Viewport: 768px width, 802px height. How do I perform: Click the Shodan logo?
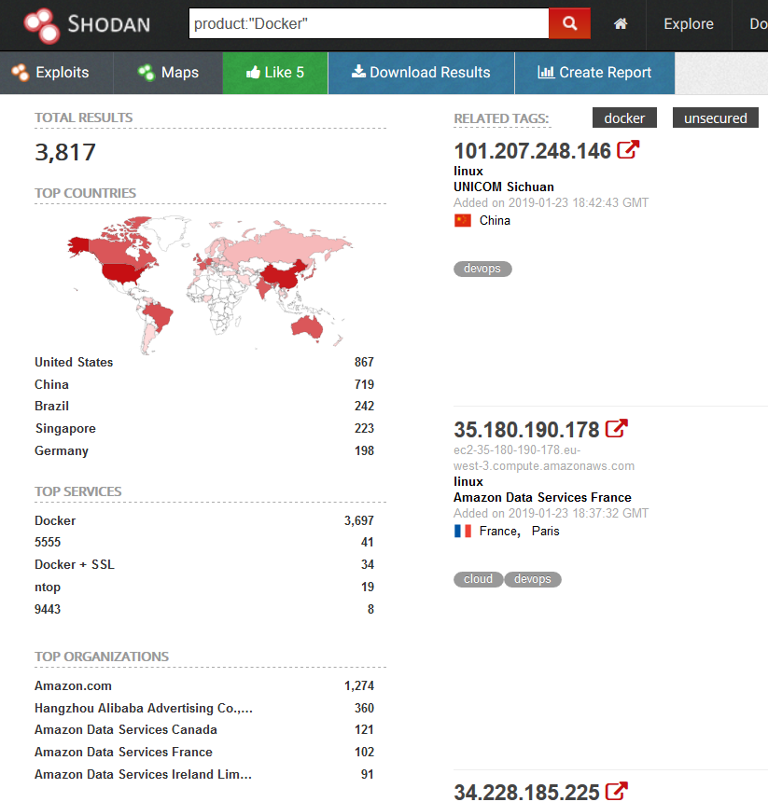(x=87, y=24)
